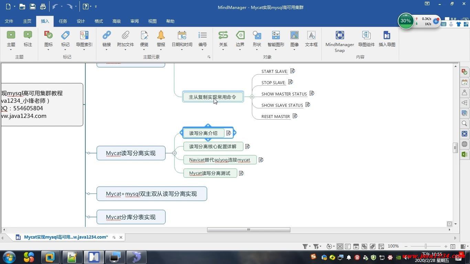Select the RESET MASTER subtopic
This screenshot has width=470, height=264.
(x=276, y=117)
